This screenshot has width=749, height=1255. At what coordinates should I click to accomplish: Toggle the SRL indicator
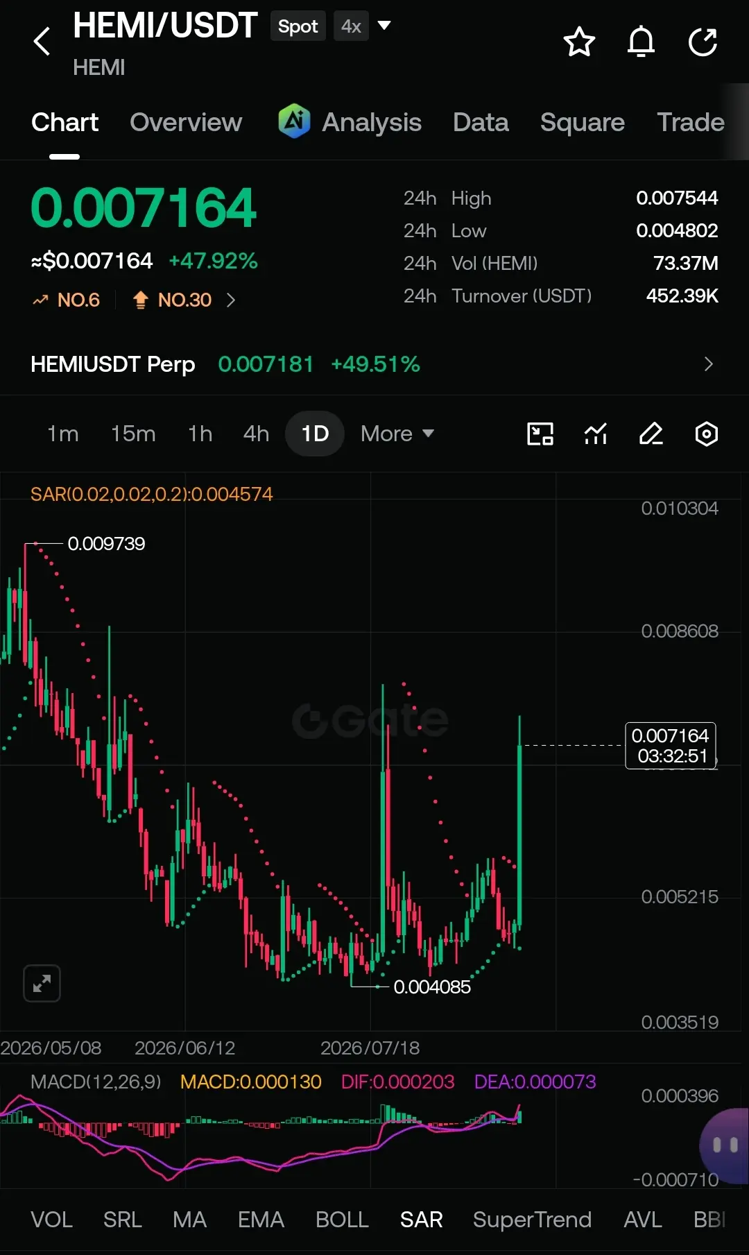pos(123,1219)
